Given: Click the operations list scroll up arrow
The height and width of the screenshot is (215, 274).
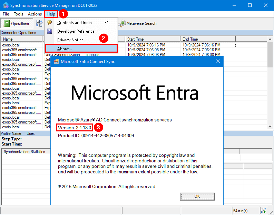Looking at the screenshot, I should point(270,39).
